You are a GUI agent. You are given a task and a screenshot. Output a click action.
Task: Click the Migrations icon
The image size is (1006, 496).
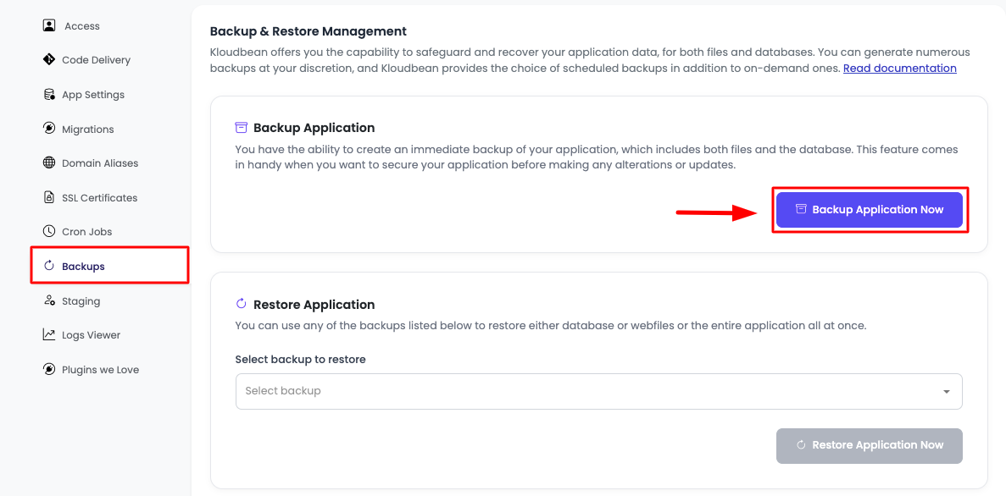click(48, 129)
